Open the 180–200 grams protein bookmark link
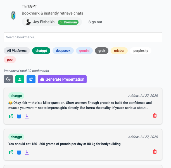The width and height of the screenshot is (171, 168). tap(11, 152)
